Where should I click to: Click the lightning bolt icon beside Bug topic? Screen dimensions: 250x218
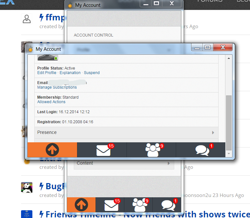click(41, 187)
